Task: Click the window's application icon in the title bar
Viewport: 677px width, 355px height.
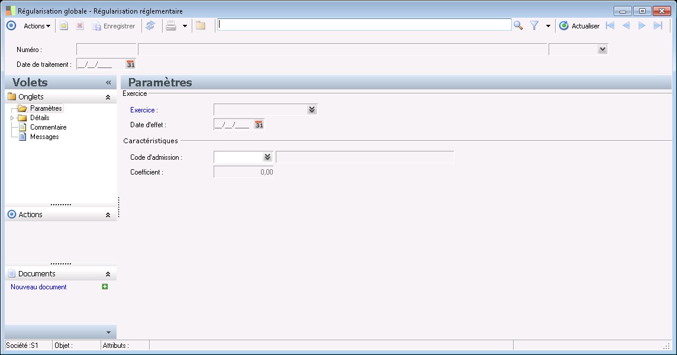Action: (11, 11)
